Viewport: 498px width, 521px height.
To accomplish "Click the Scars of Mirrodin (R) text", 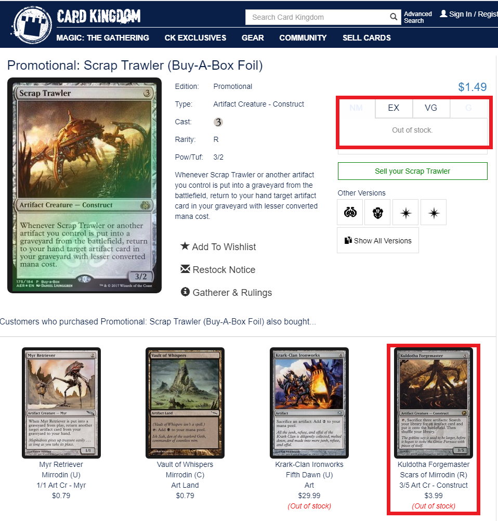I will [434, 475].
